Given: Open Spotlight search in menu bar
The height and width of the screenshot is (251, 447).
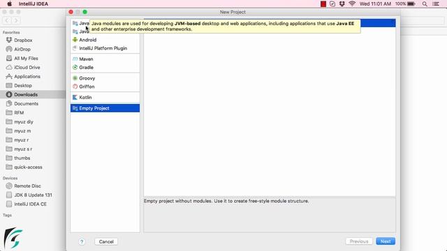Looking at the screenshot, I should 425,4.
